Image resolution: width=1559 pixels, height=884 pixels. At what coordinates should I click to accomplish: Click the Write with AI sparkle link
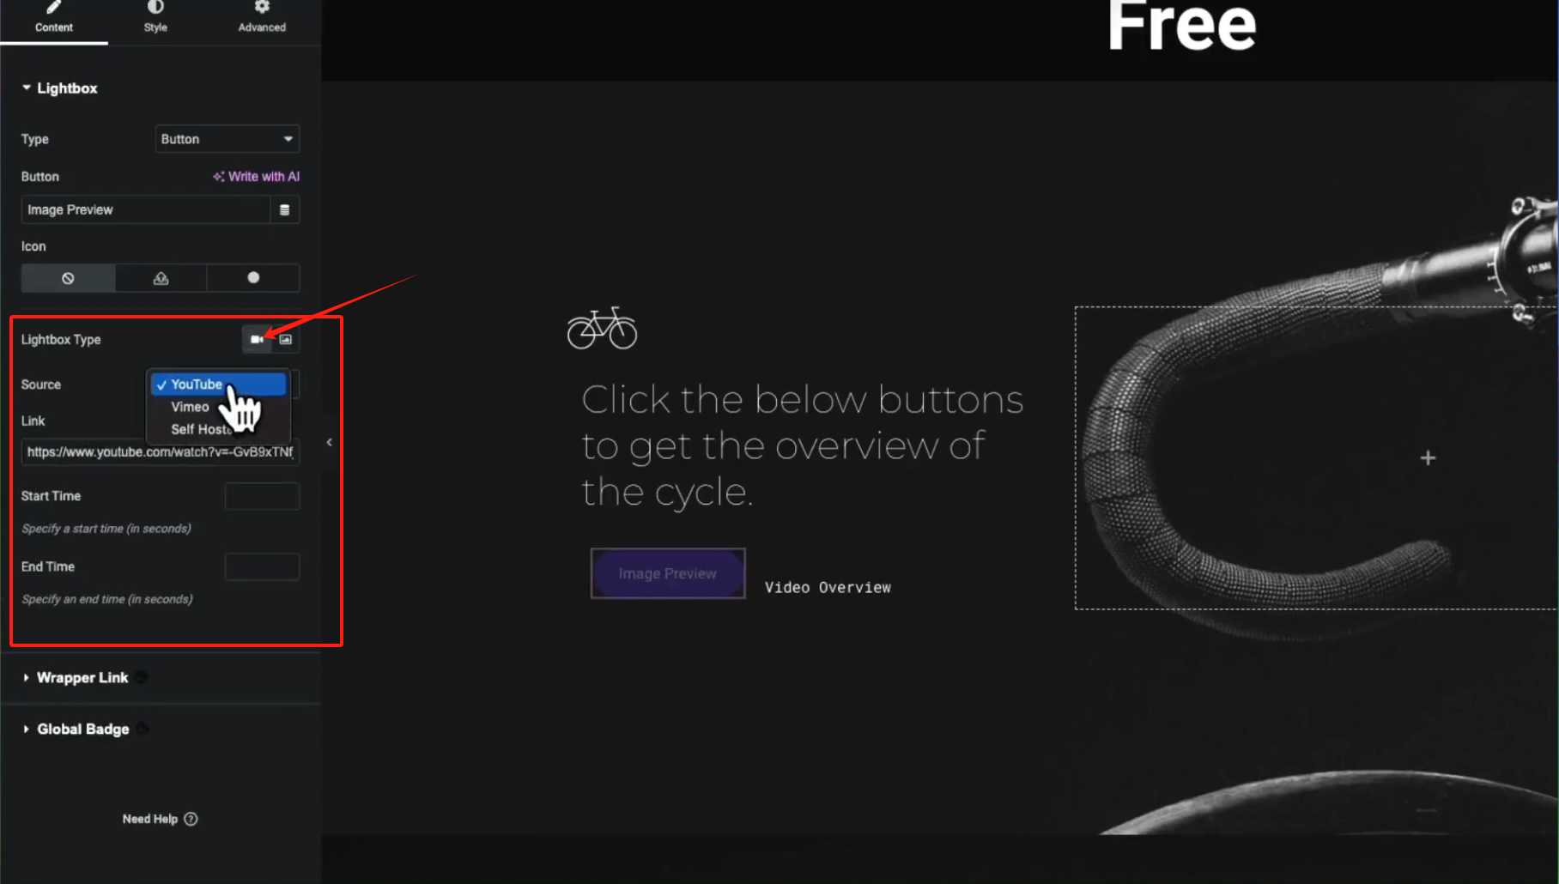[256, 176]
